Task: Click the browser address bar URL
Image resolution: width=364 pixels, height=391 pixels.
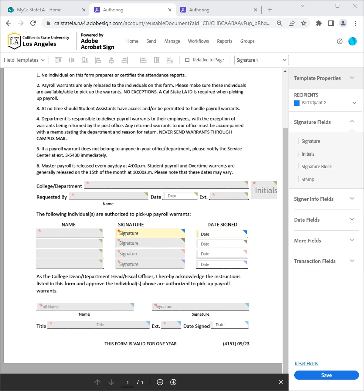Action: (162, 23)
